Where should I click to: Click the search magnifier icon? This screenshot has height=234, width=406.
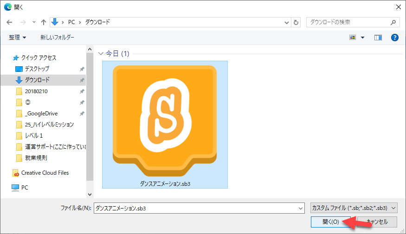(x=393, y=22)
